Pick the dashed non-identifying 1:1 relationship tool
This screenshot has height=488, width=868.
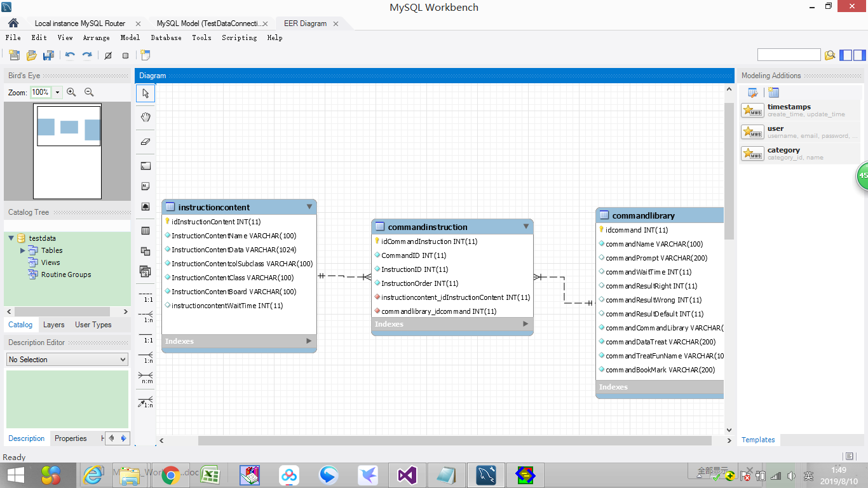coord(146,295)
